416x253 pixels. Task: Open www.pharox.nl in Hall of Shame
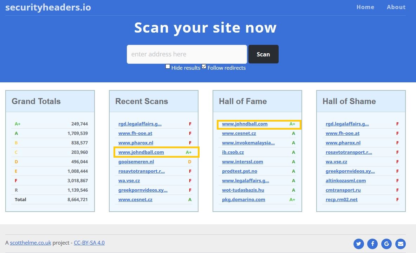pyautogui.click(x=343, y=143)
